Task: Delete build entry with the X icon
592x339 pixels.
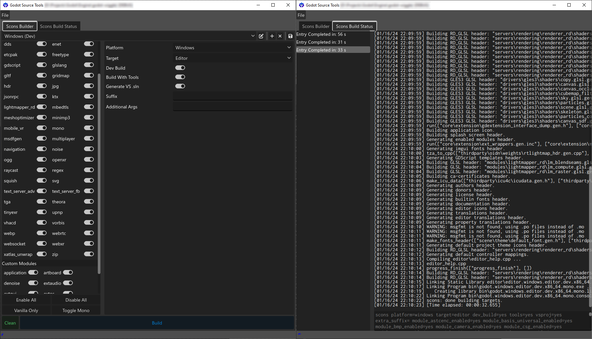Action: [280, 36]
